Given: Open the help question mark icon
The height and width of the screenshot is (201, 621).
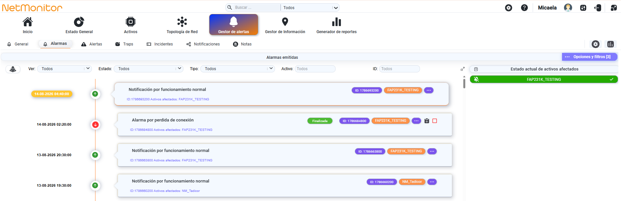Looking at the screenshot, I should point(524,8).
